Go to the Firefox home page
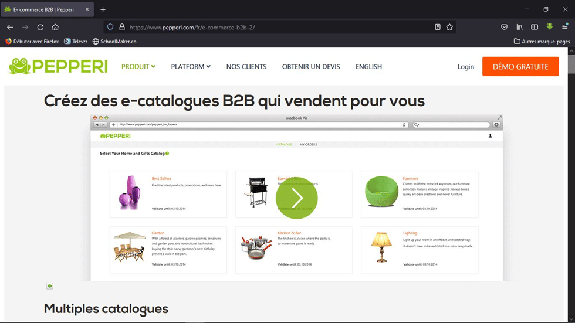This screenshot has height=323, width=575. click(55, 27)
